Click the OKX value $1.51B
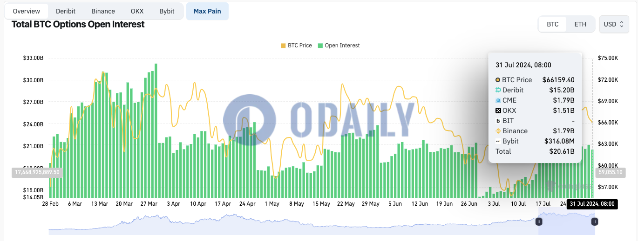Screen dimensions: 638x241 click(564, 111)
